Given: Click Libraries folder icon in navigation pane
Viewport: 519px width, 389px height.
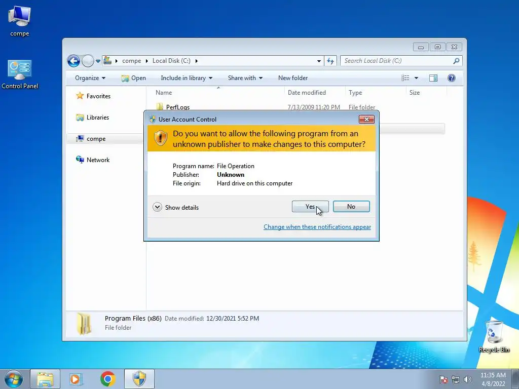Looking at the screenshot, I should [80, 118].
